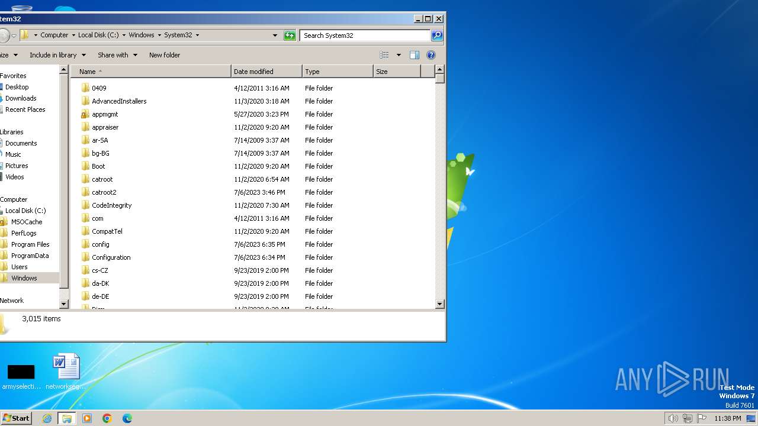Expand the arrow after Local Disk (C:)
This screenshot has width=758, height=426.
(124, 35)
